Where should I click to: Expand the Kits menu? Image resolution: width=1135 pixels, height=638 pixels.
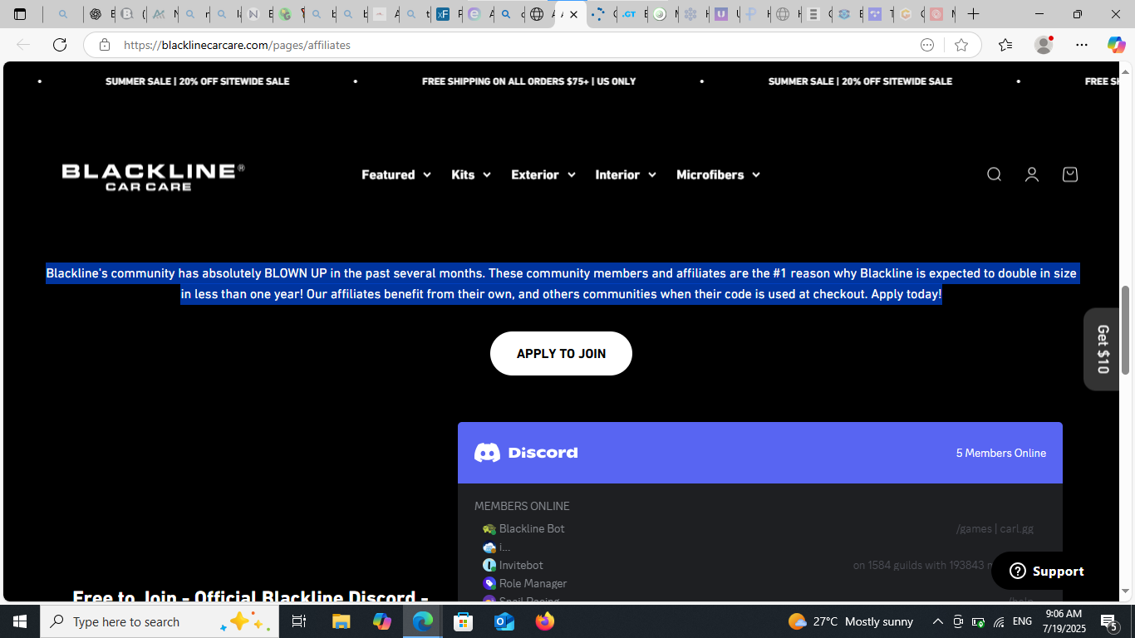click(471, 174)
